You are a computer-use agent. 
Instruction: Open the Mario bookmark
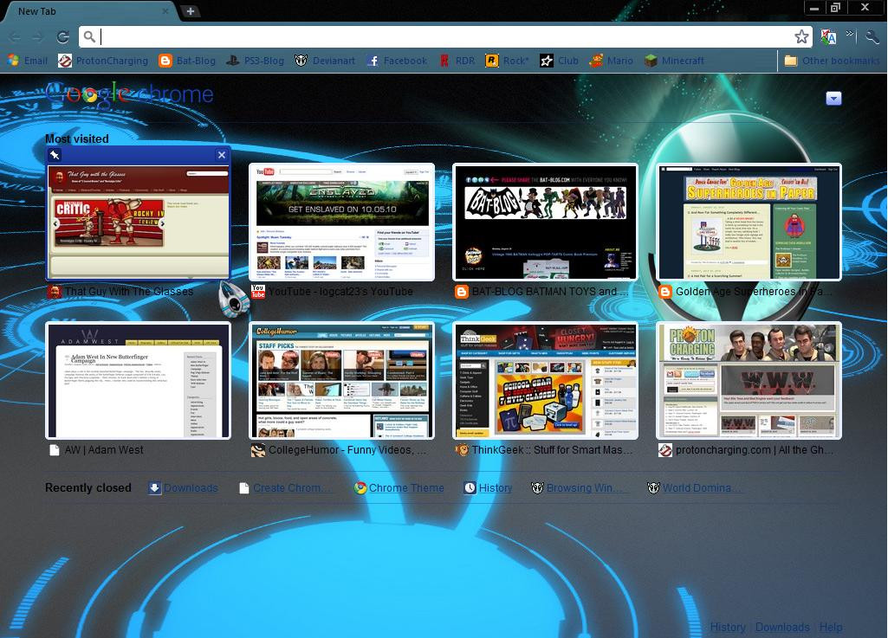click(x=611, y=61)
